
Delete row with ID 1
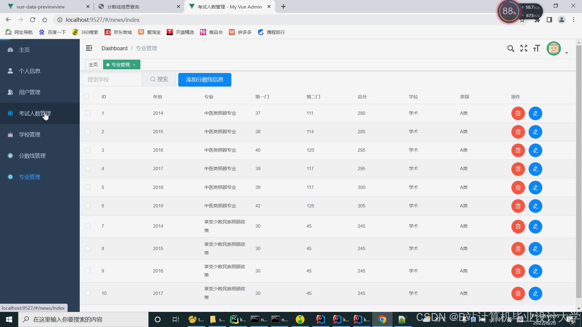pyautogui.click(x=518, y=113)
